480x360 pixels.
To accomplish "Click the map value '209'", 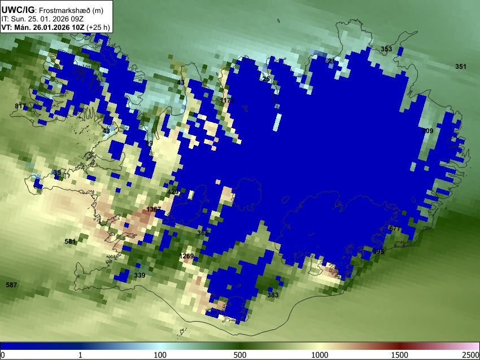I will [x=427, y=131].
